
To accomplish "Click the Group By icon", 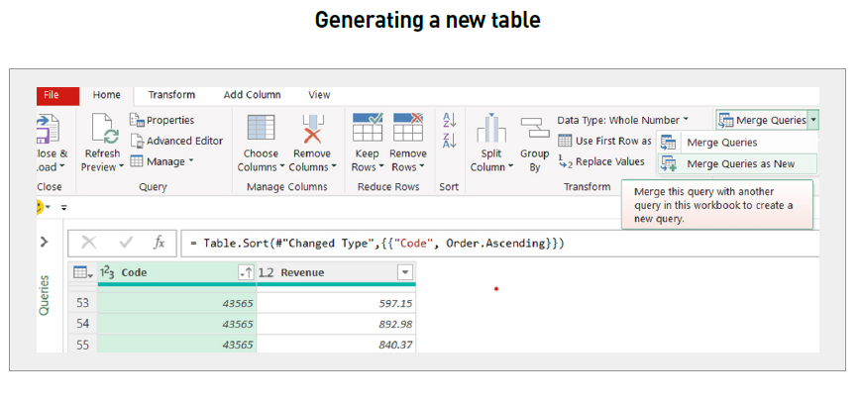I will tap(535, 129).
